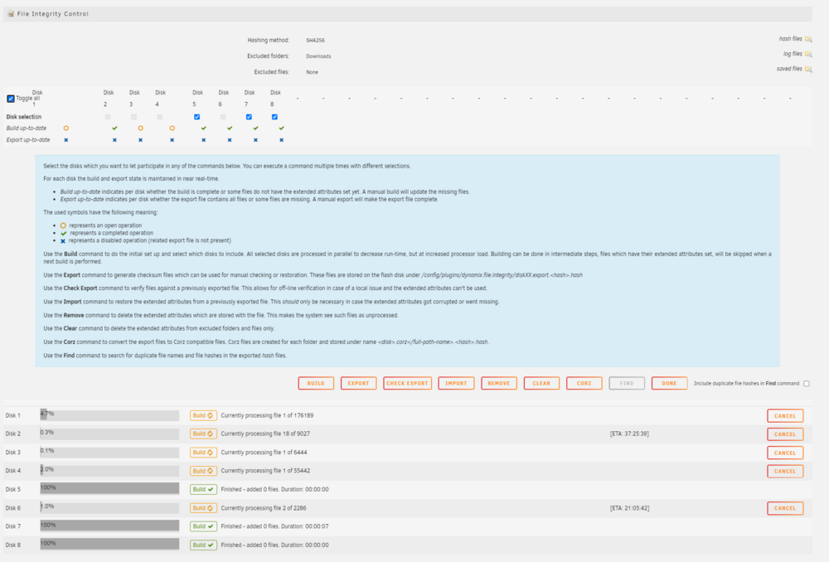Click Disk 6 build up-to-date checkmark

coord(230,128)
